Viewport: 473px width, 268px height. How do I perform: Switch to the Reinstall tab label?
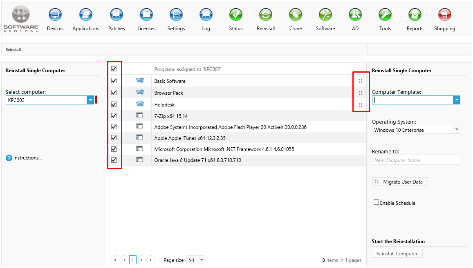click(x=13, y=50)
